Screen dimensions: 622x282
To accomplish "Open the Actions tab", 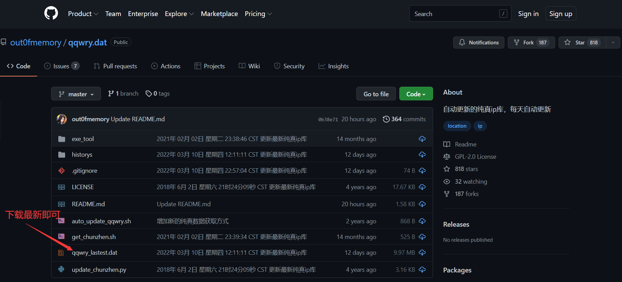I will (x=166, y=66).
